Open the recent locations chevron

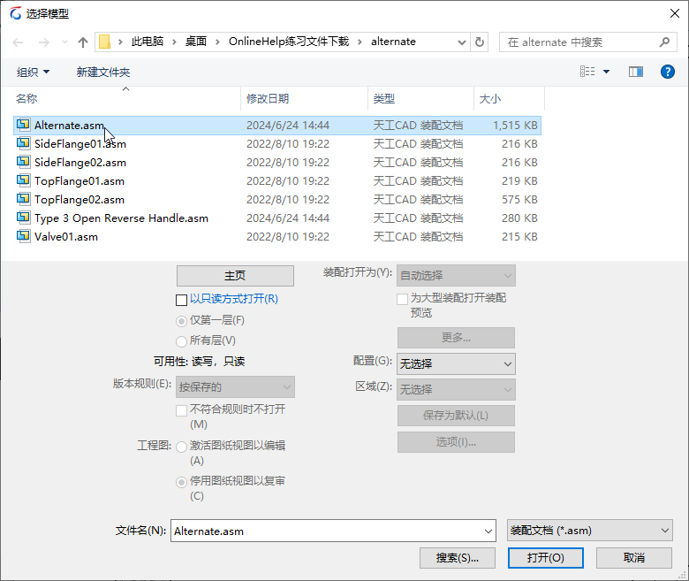65,42
